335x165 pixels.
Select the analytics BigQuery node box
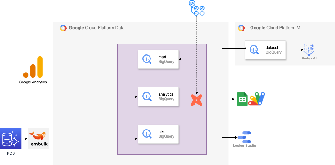(158, 97)
